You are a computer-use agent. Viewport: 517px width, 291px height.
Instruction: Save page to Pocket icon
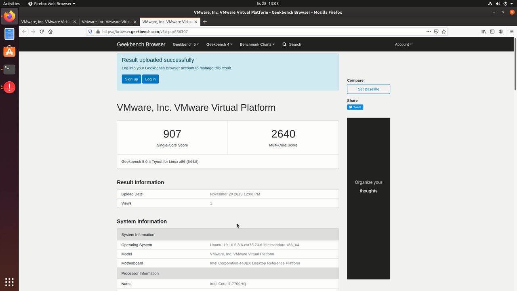pos(436,32)
